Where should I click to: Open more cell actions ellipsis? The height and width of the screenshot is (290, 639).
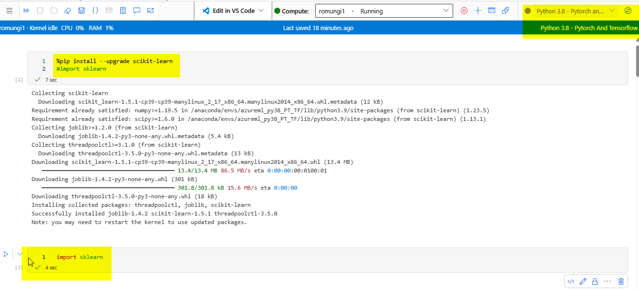[607, 281]
